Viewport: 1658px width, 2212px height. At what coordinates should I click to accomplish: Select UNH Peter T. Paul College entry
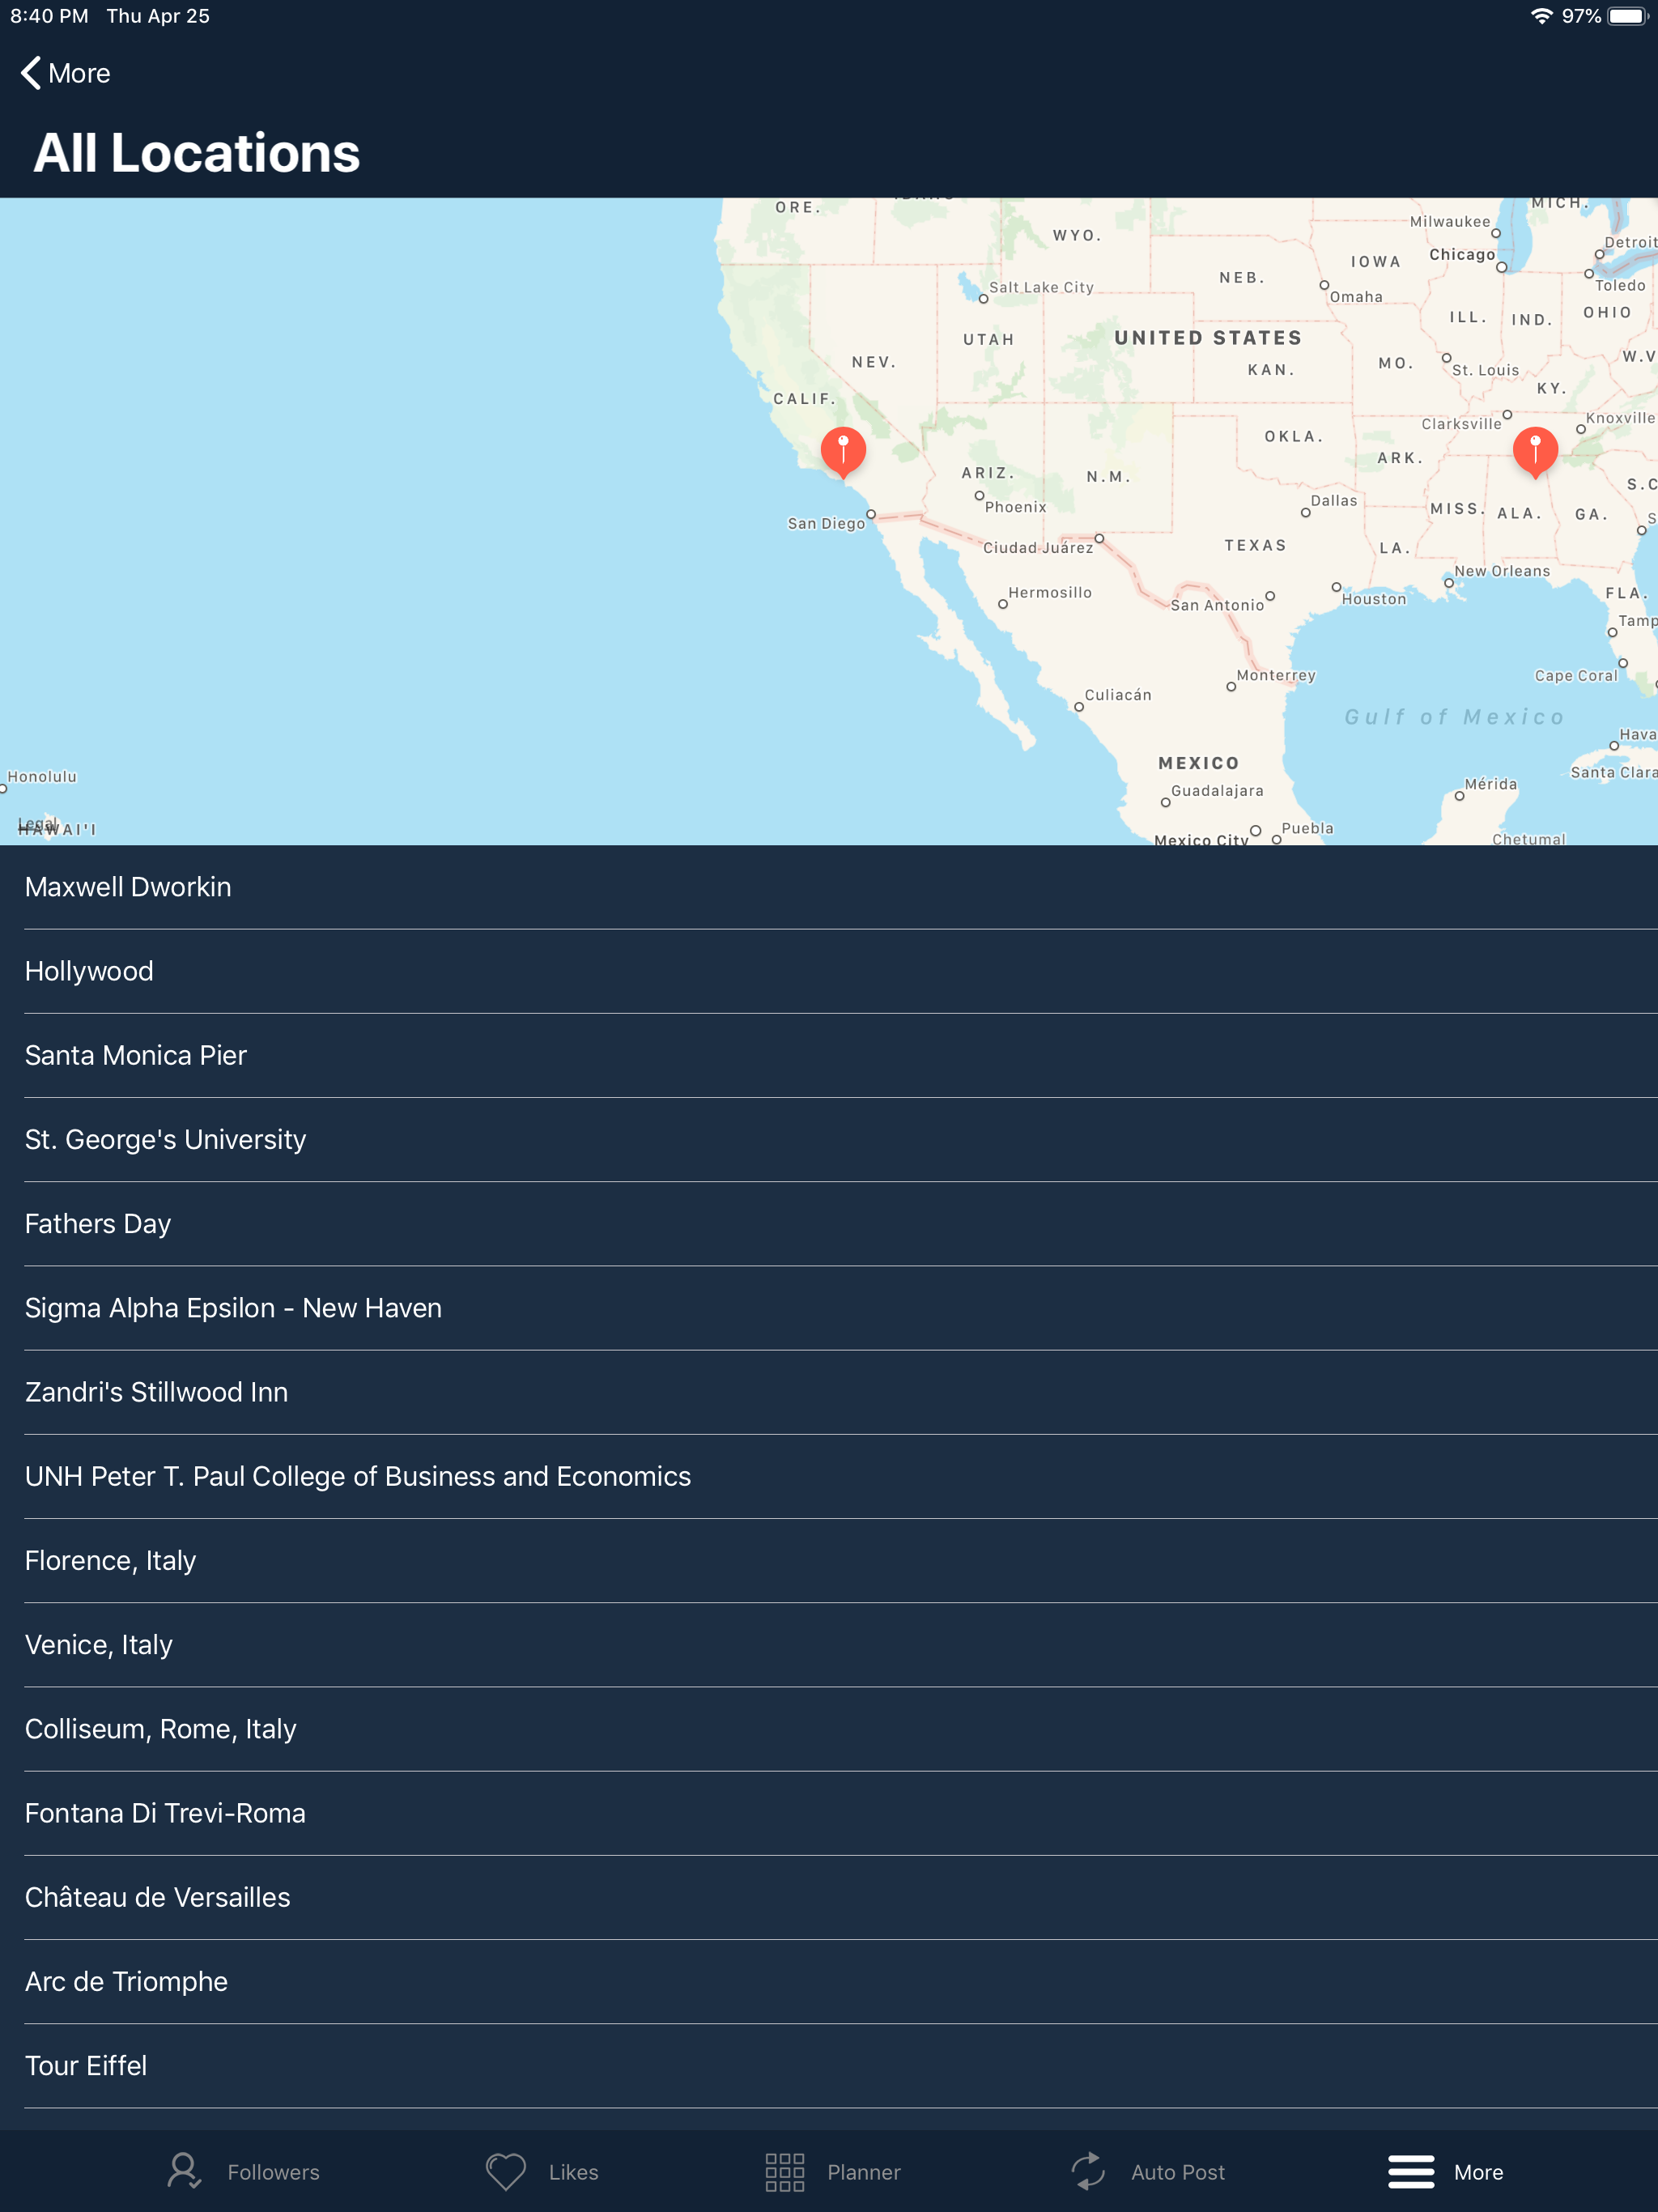(358, 1476)
